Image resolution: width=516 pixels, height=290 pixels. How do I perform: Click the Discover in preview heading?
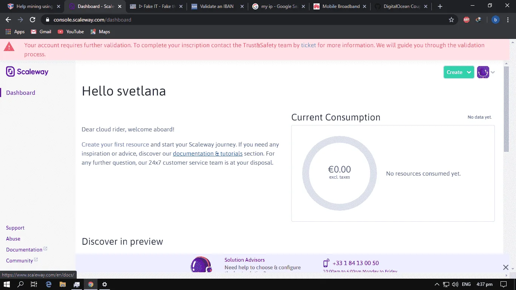tap(122, 241)
